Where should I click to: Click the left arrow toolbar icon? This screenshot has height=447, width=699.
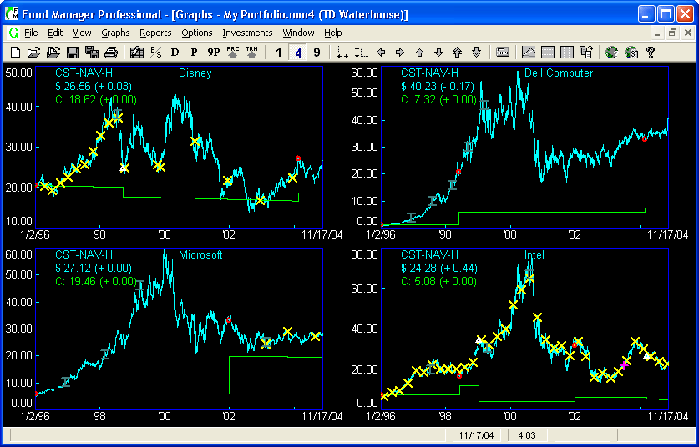click(x=381, y=53)
